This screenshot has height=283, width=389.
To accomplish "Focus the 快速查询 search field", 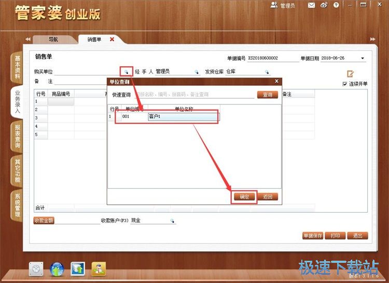I will [195, 95].
